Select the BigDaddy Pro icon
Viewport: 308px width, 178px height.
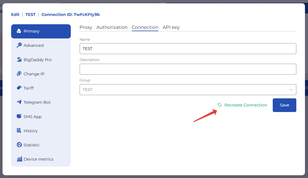19,60
